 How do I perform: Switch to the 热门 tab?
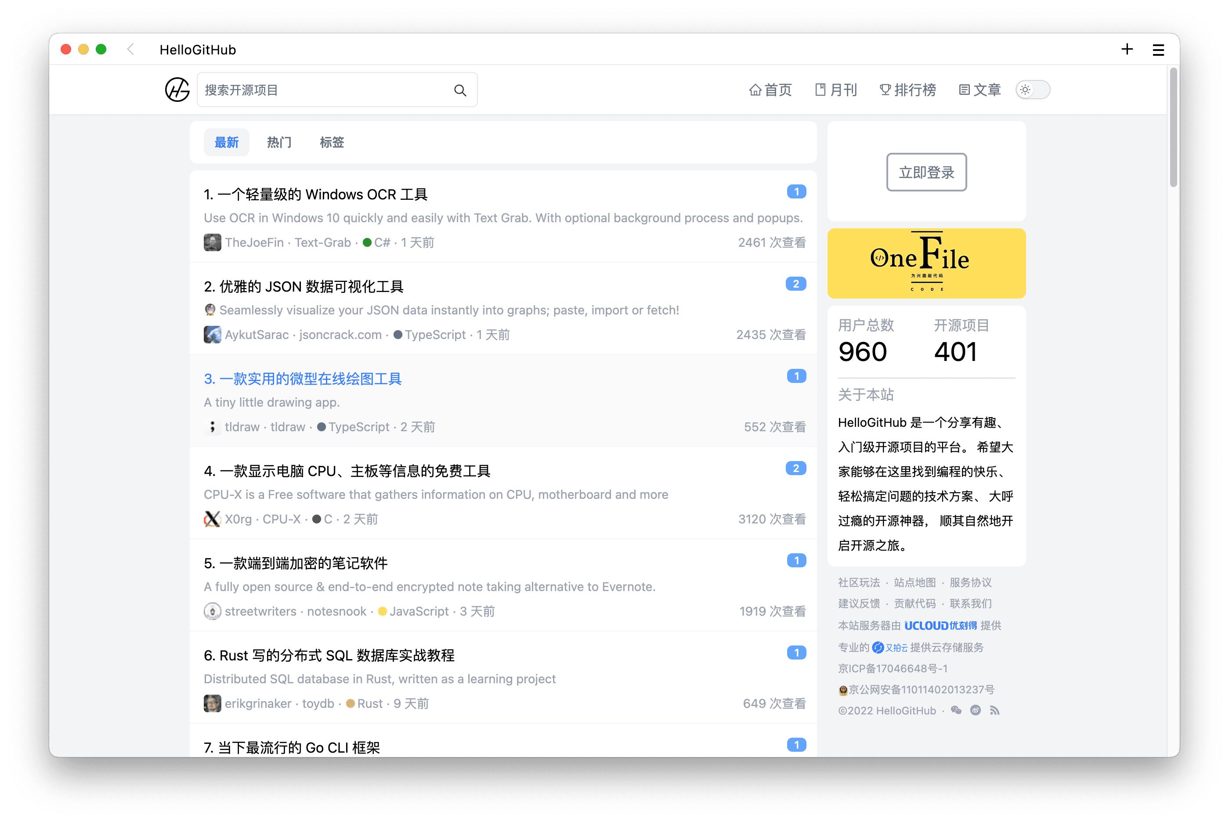pos(278,142)
